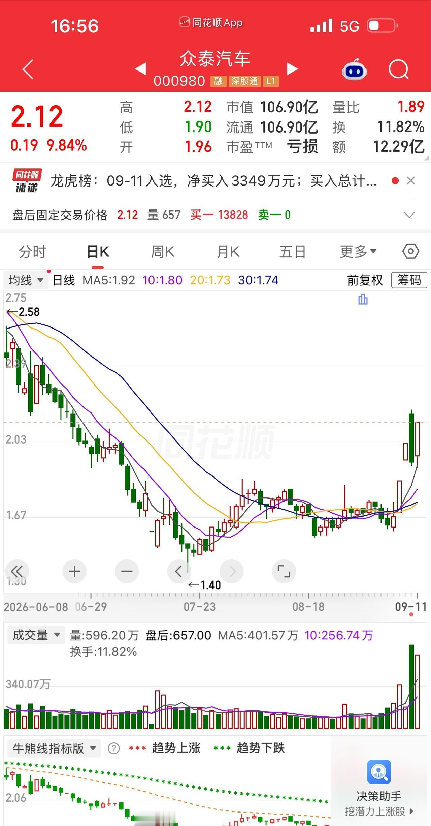The image size is (431, 826).
Task: Tap the tallest green volume bar
Action: tap(411, 686)
